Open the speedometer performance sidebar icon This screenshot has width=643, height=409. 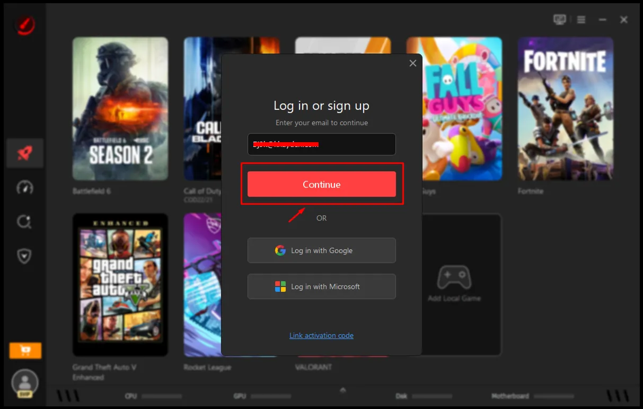pos(25,187)
